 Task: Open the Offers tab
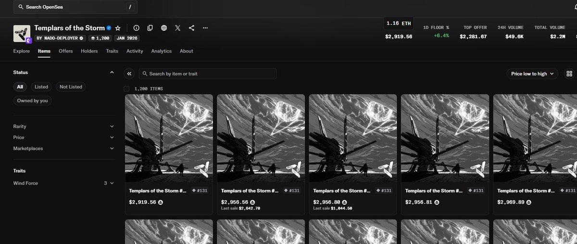pos(65,51)
